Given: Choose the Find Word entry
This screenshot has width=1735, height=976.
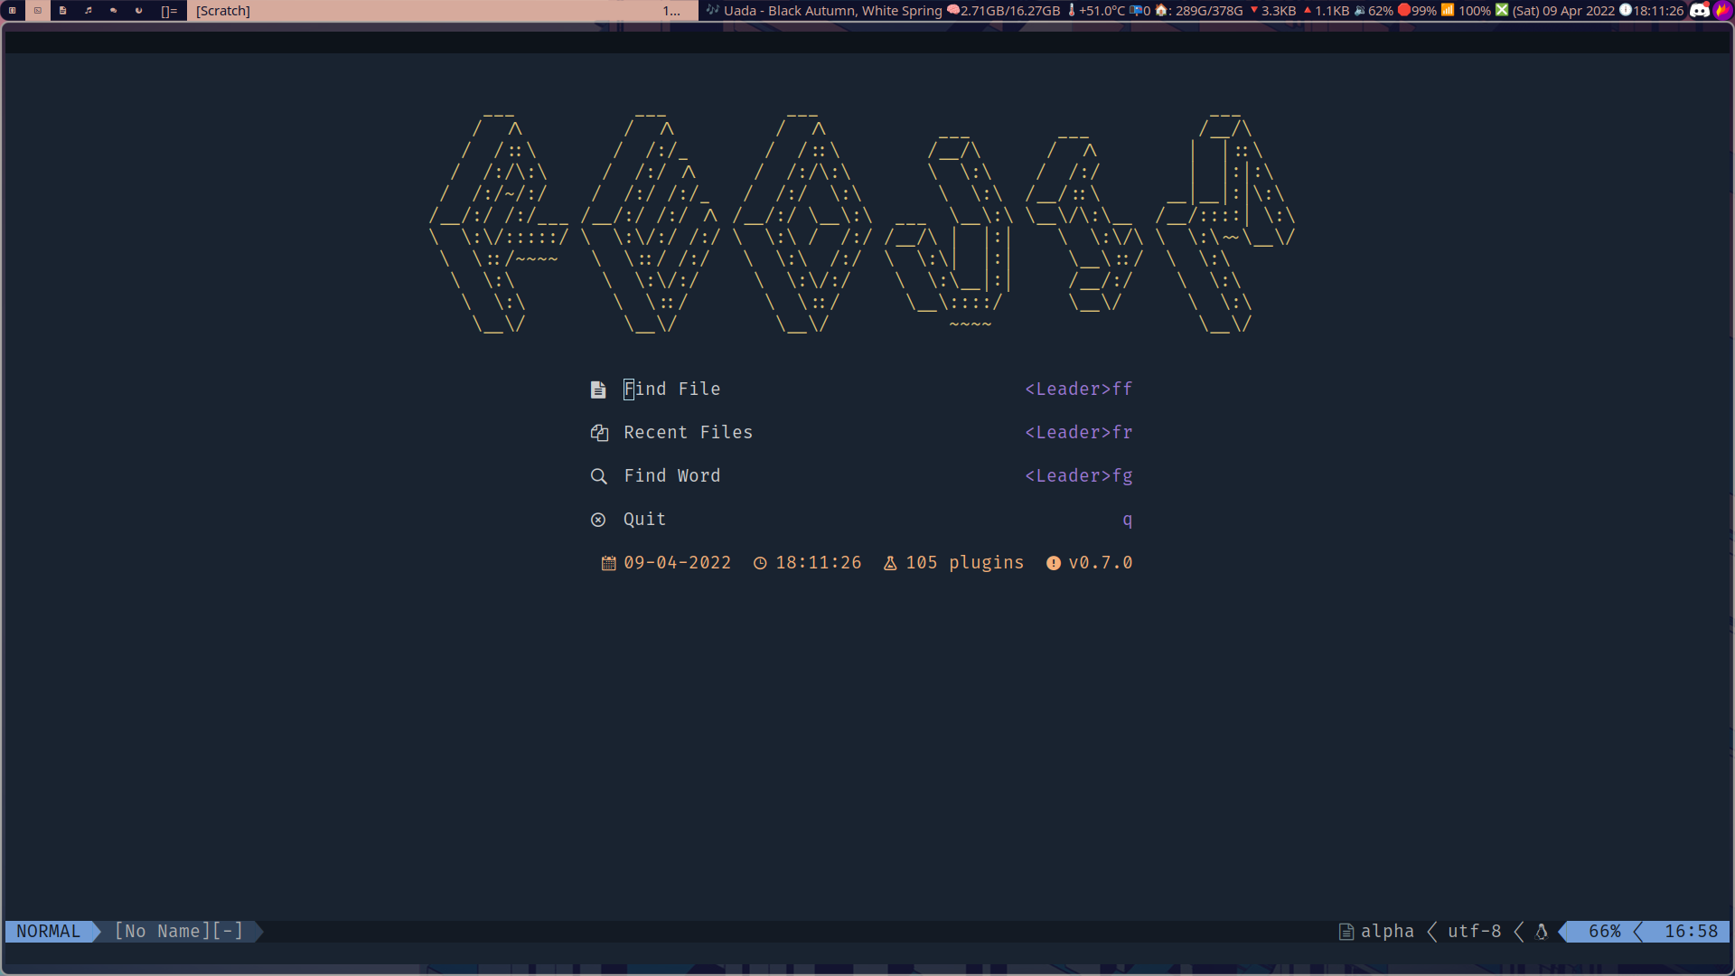Looking at the screenshot, I should pos(671,476).
